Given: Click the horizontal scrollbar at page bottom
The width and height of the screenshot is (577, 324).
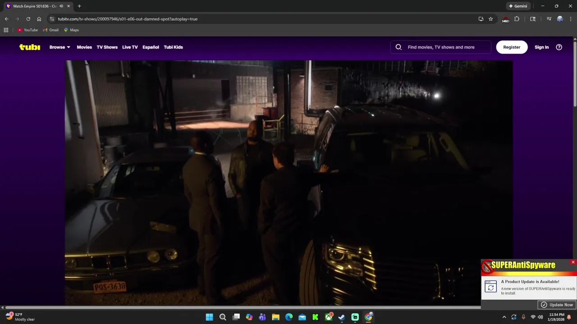Looking at the screenshot, I should tap(243, 307).
